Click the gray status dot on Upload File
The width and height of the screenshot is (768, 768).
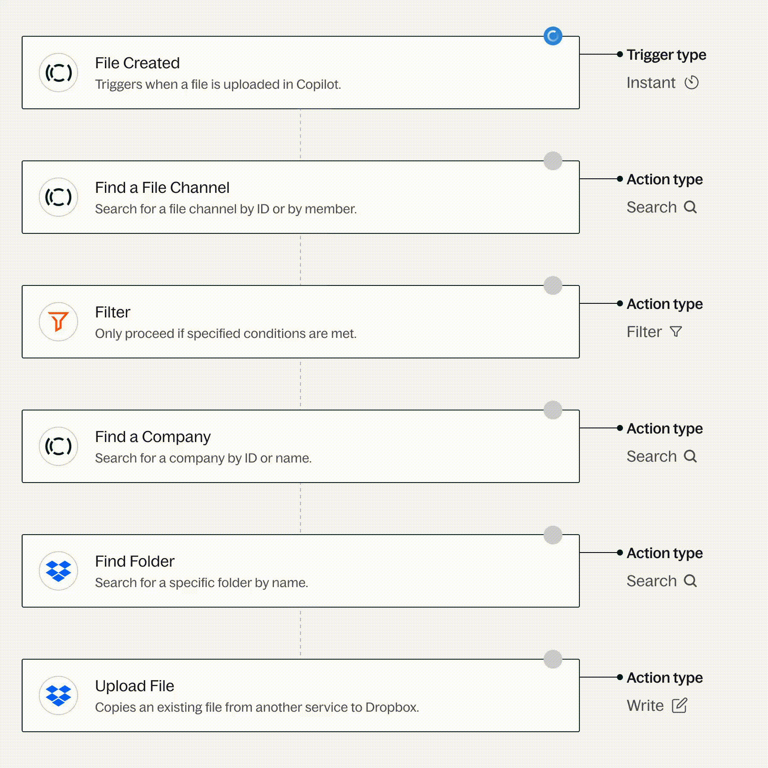pyautogui.click(x=553, y=659)
